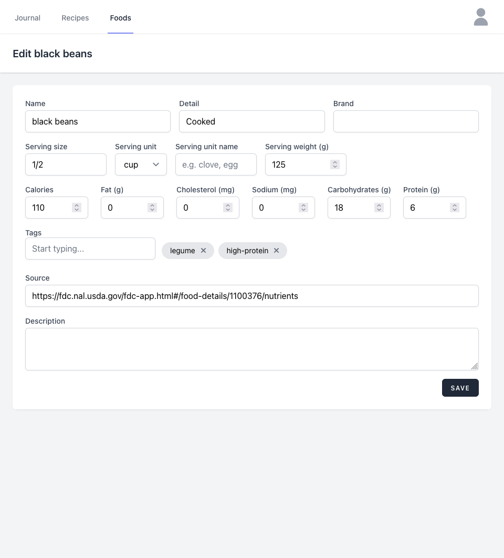Click the Carbohydrates stepper arrows

pyautogui.click(x=379, y=208)
